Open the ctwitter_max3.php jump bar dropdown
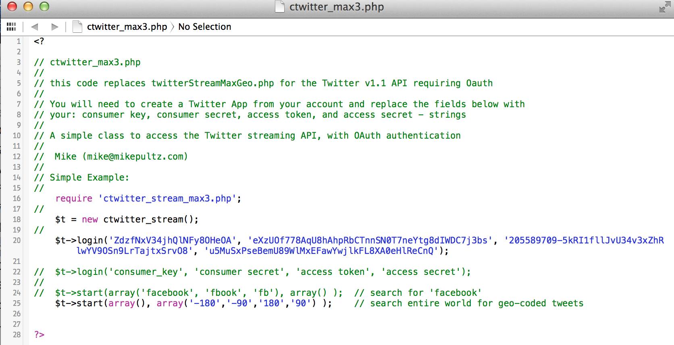This screenshot has width=674, height=345. point(127,27)
